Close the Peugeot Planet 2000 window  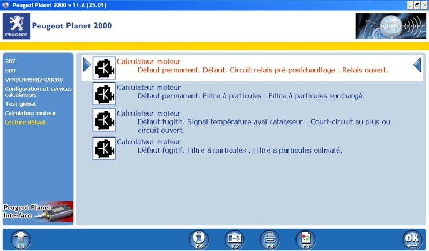tap(424, 5)
